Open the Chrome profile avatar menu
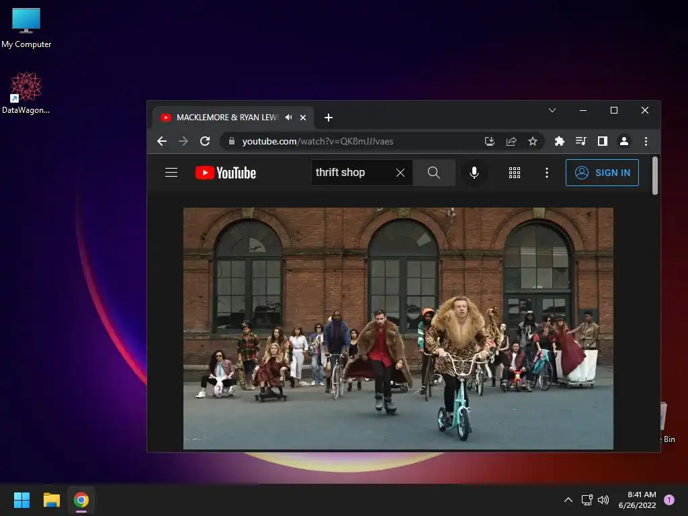Viewport: 688px width, 516px height. [x=624, y=141]
